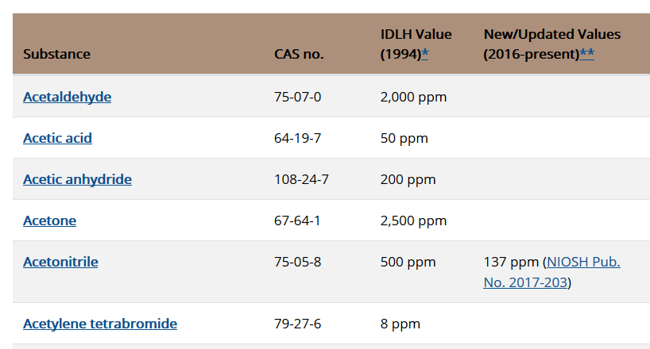The height and width of the screenshot is (349, 650).
Task: Open the Acetic anhydride entry
Action: [77, 179]
